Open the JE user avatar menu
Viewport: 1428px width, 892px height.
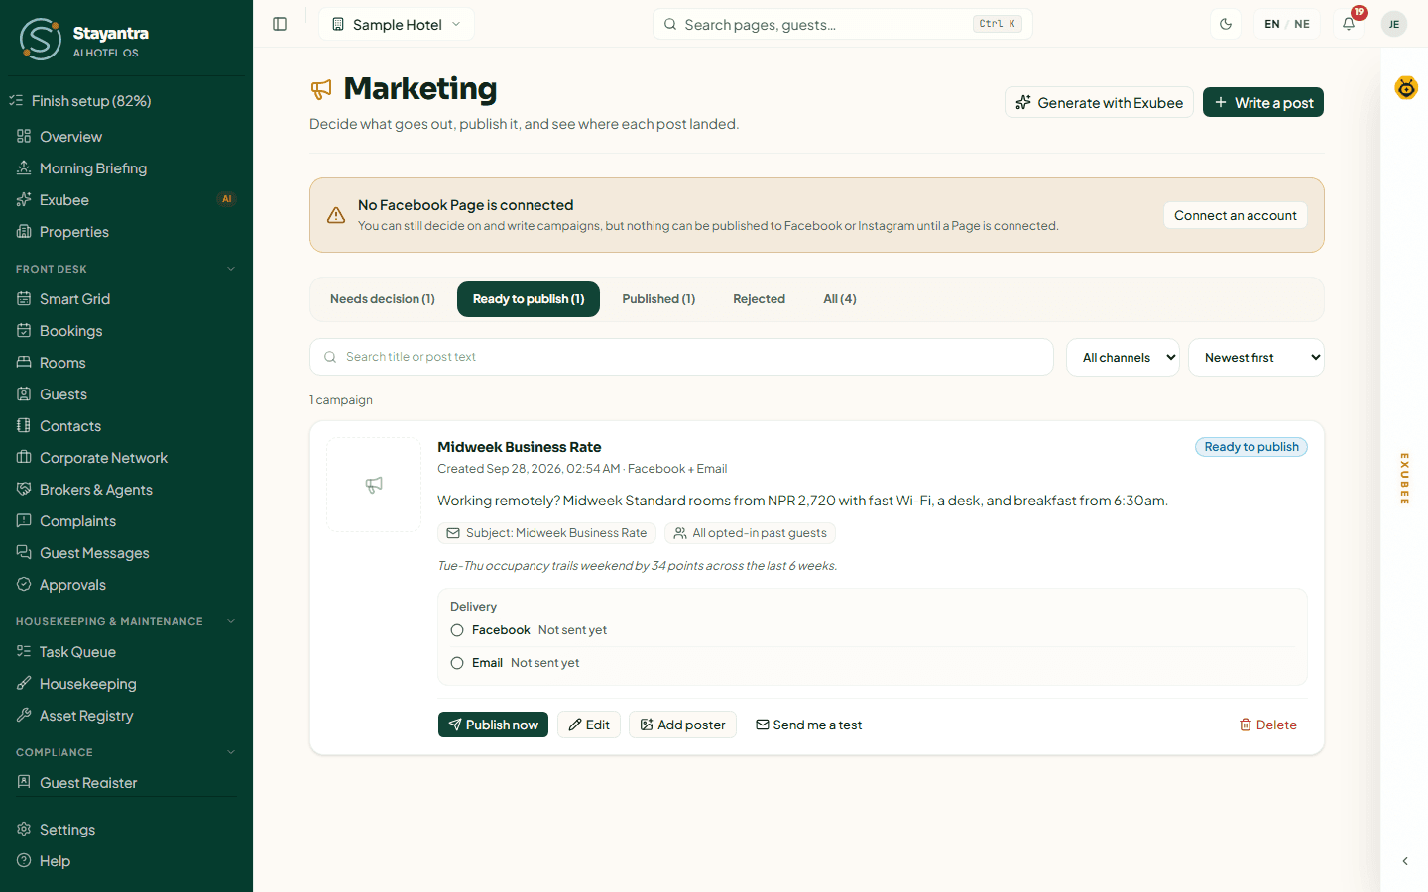pyautogui.click(x=1394, y=24)
